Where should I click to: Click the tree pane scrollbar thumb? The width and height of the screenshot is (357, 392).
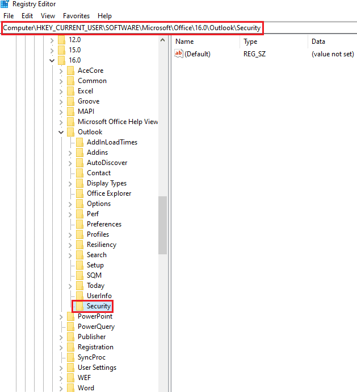point(163,225)
